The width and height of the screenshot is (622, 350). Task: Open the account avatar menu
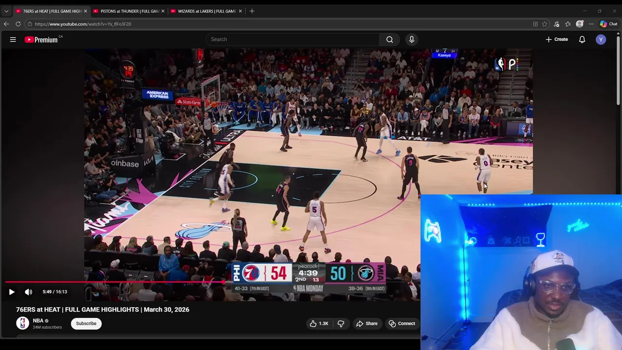pos(601,39)
